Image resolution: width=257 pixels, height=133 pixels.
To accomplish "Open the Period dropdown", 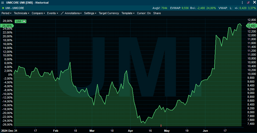I will [6, 13].
